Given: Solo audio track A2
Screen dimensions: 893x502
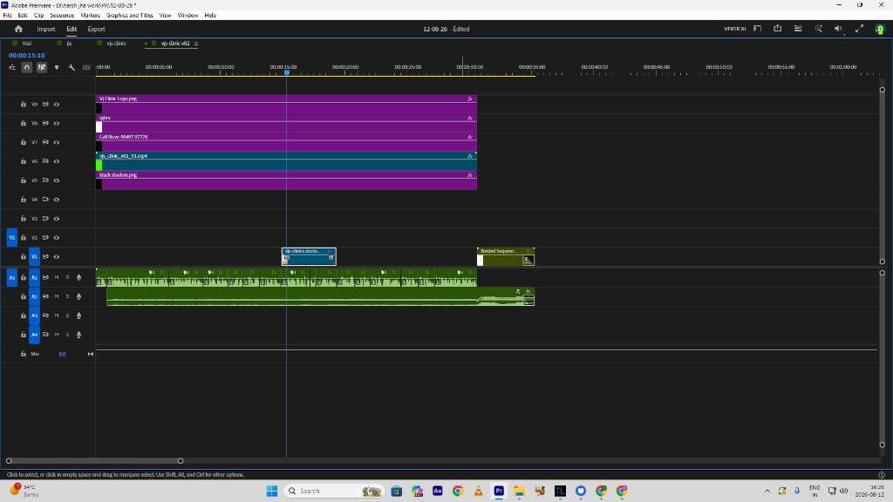Looking at the screenshot, I should [67, 296].
